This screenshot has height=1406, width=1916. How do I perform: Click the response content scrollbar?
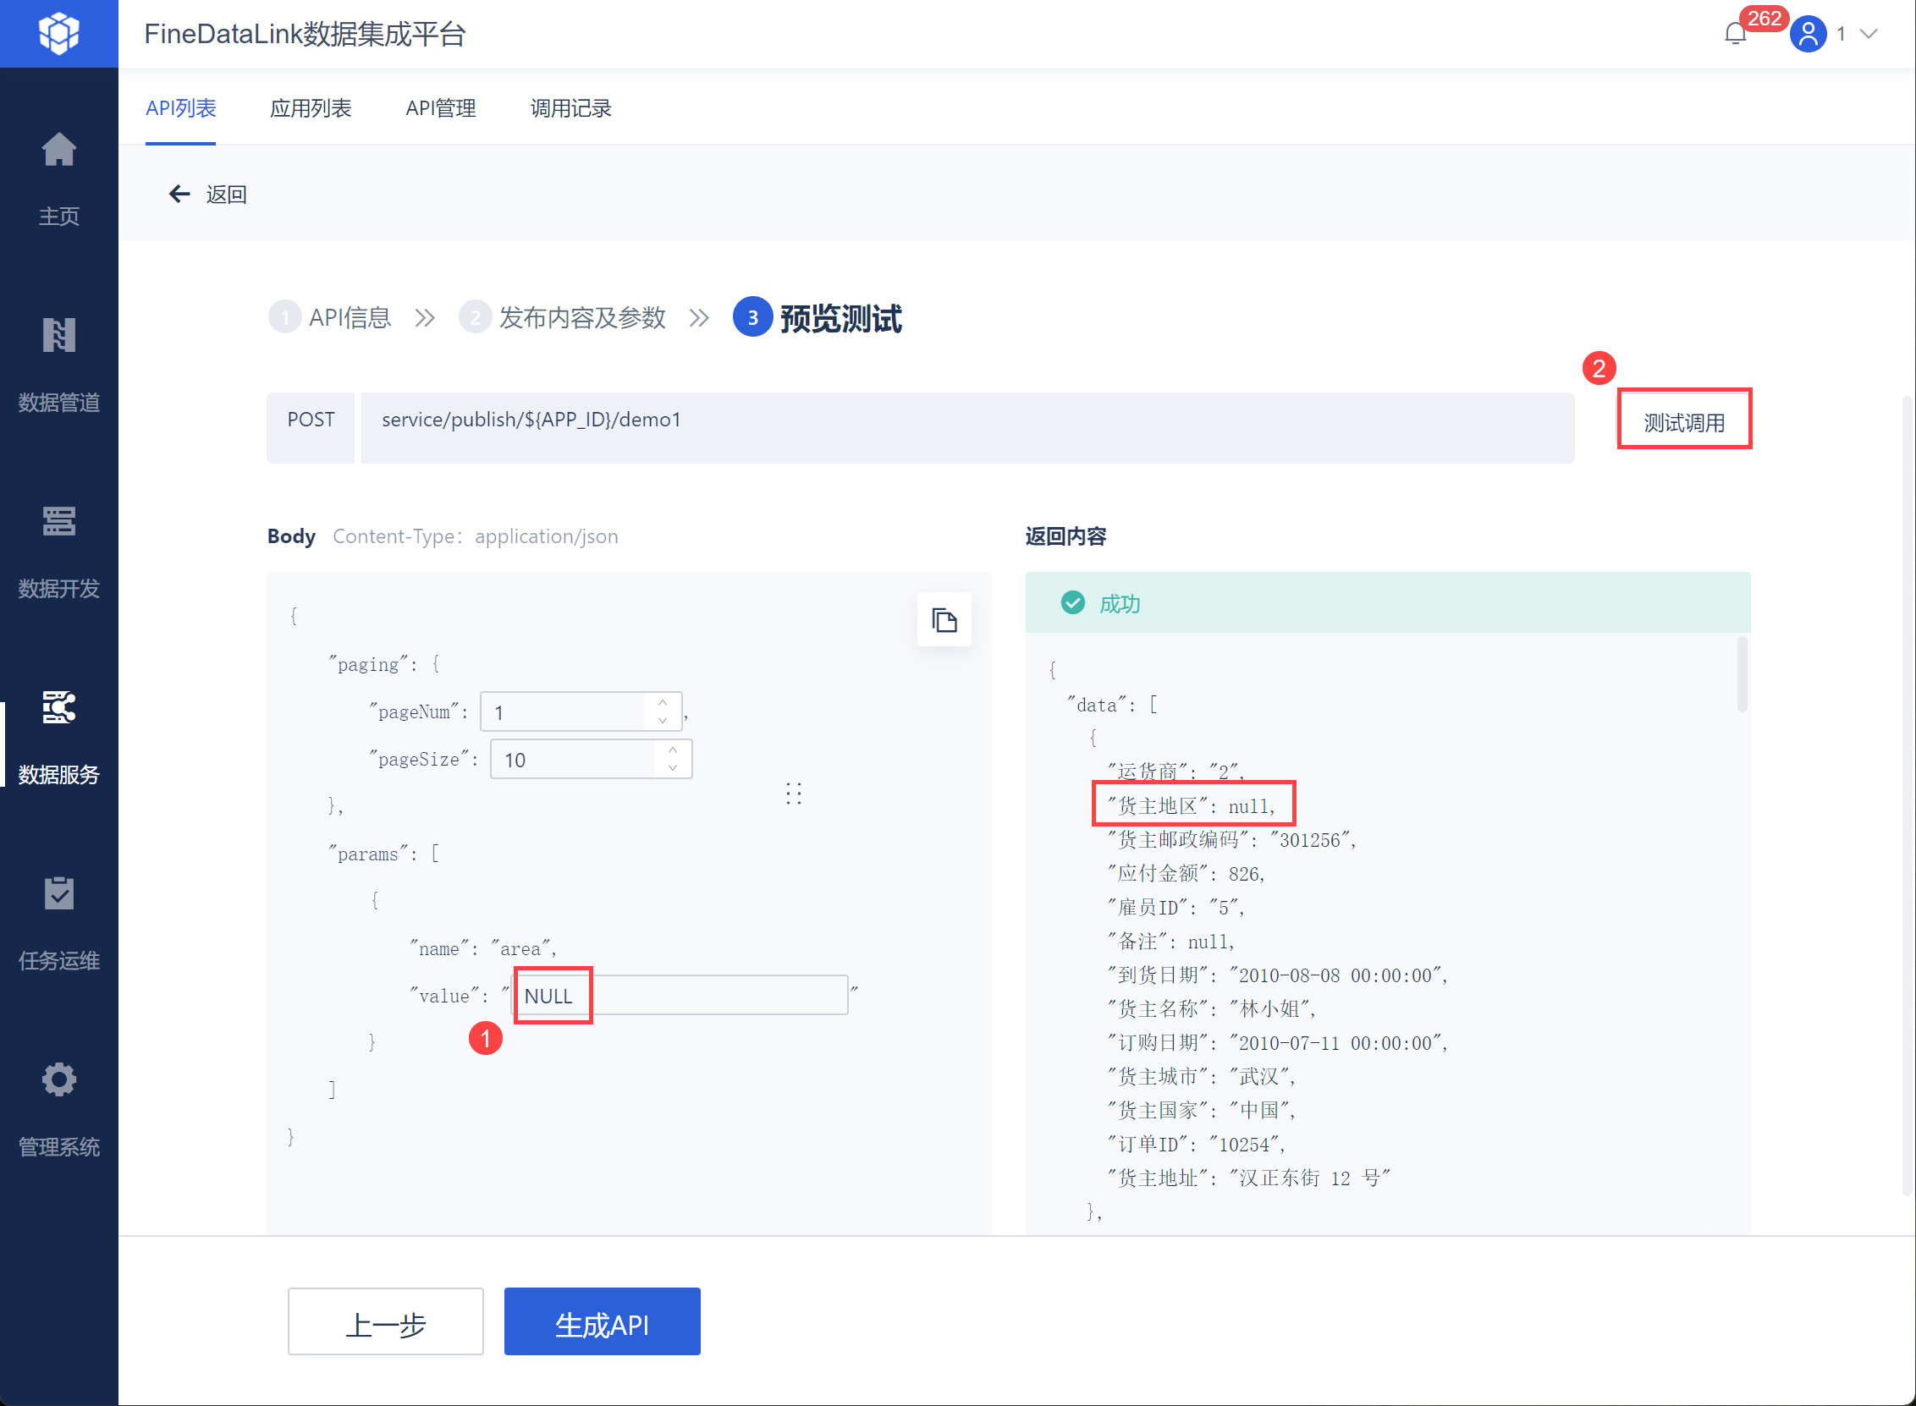pyautogui.click(x=1742, y=674)
